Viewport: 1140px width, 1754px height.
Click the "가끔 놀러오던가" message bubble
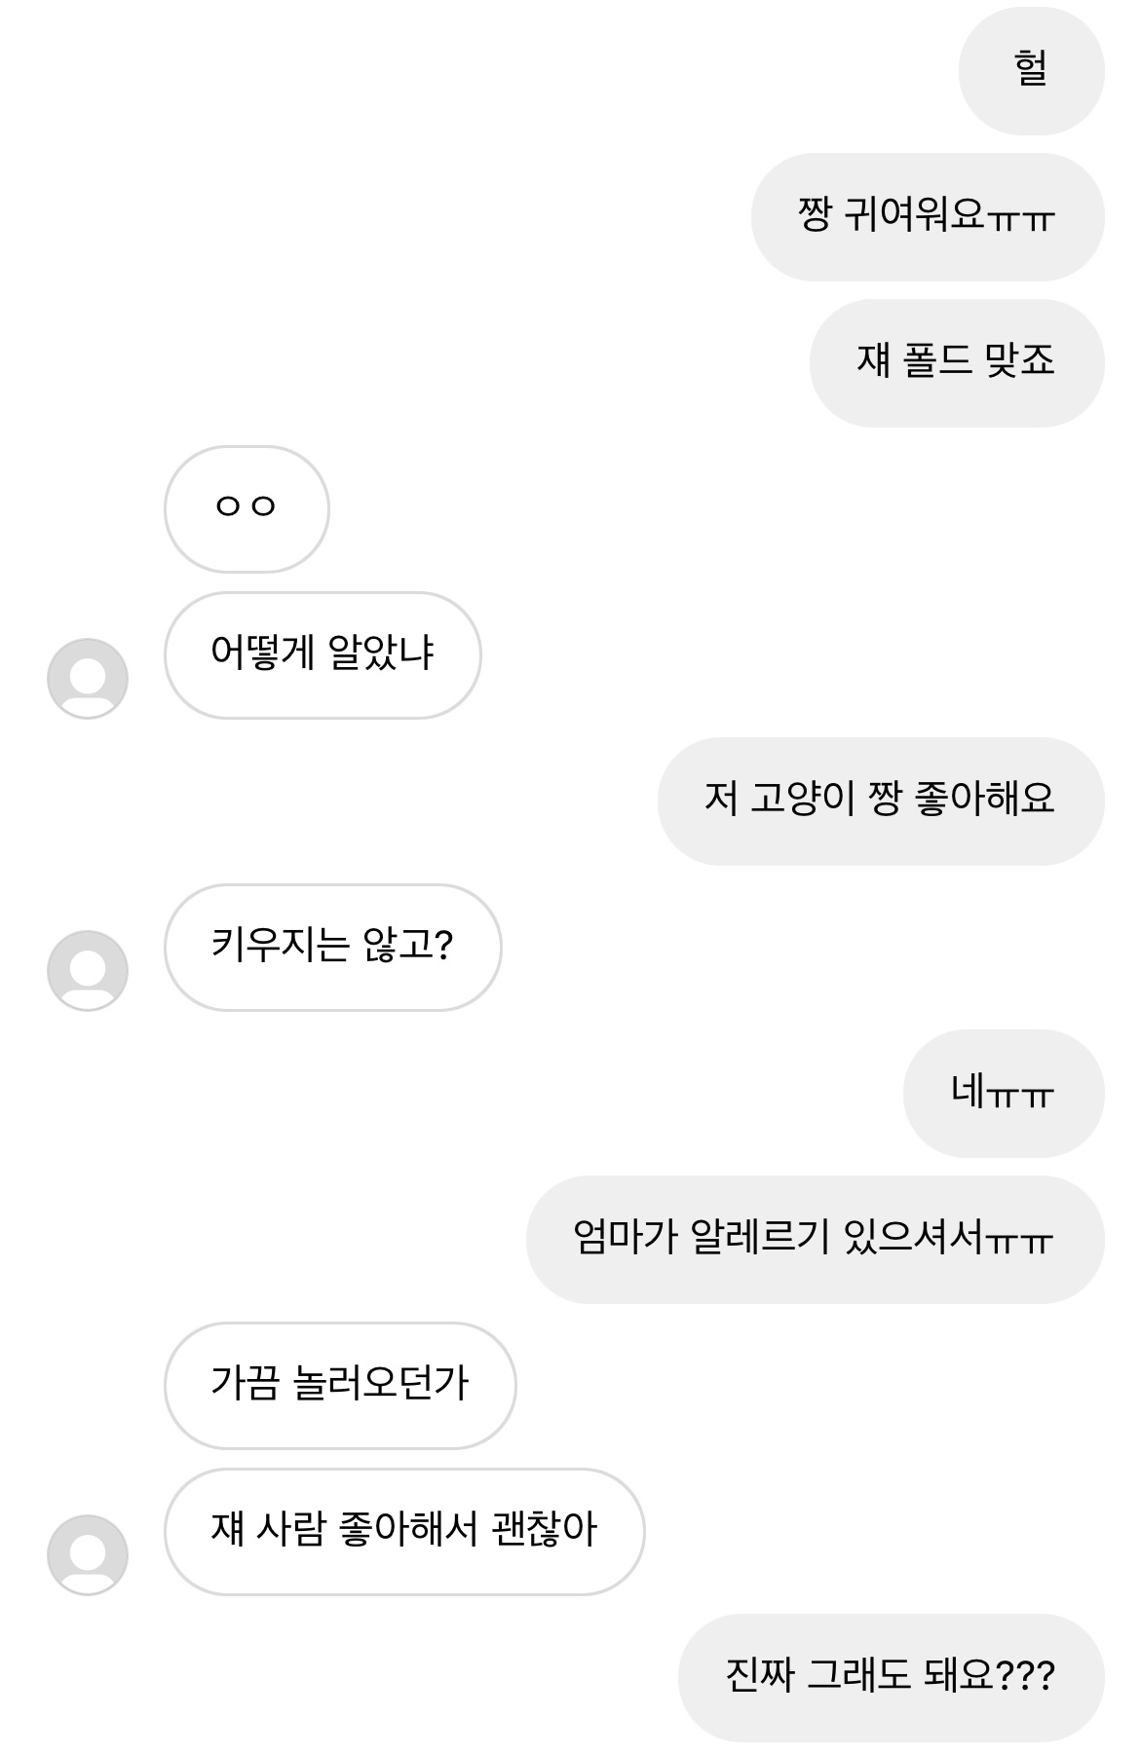(x=340, y=1385)
